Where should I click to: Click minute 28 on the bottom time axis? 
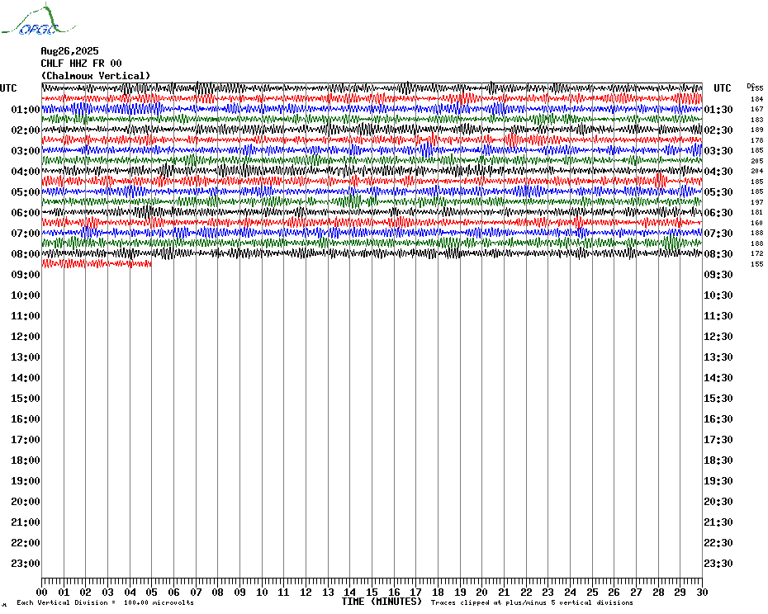click(x=658, y=593)
